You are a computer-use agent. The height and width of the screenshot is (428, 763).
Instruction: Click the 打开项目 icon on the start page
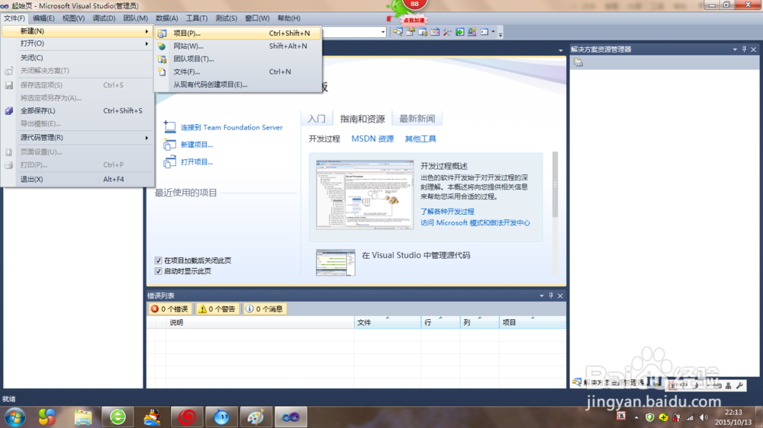click(x=169, y=161)
